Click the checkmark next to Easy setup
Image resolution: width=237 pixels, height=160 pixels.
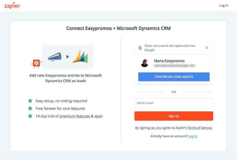(x=30, y=101)
